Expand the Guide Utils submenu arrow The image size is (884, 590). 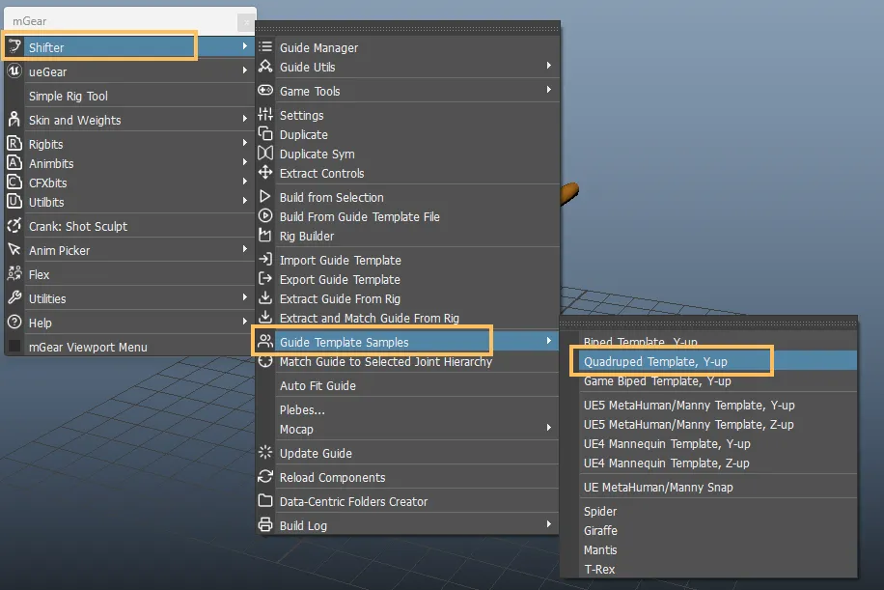(548, 67)
